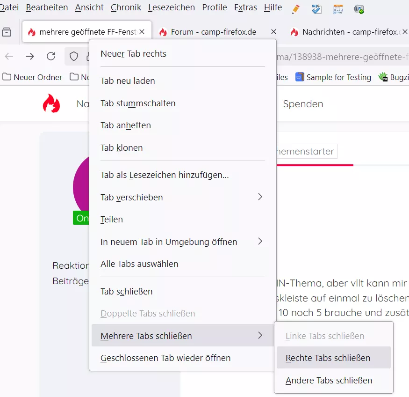
Task: Click the forward navigation arrow
Action: click(30, 56)
